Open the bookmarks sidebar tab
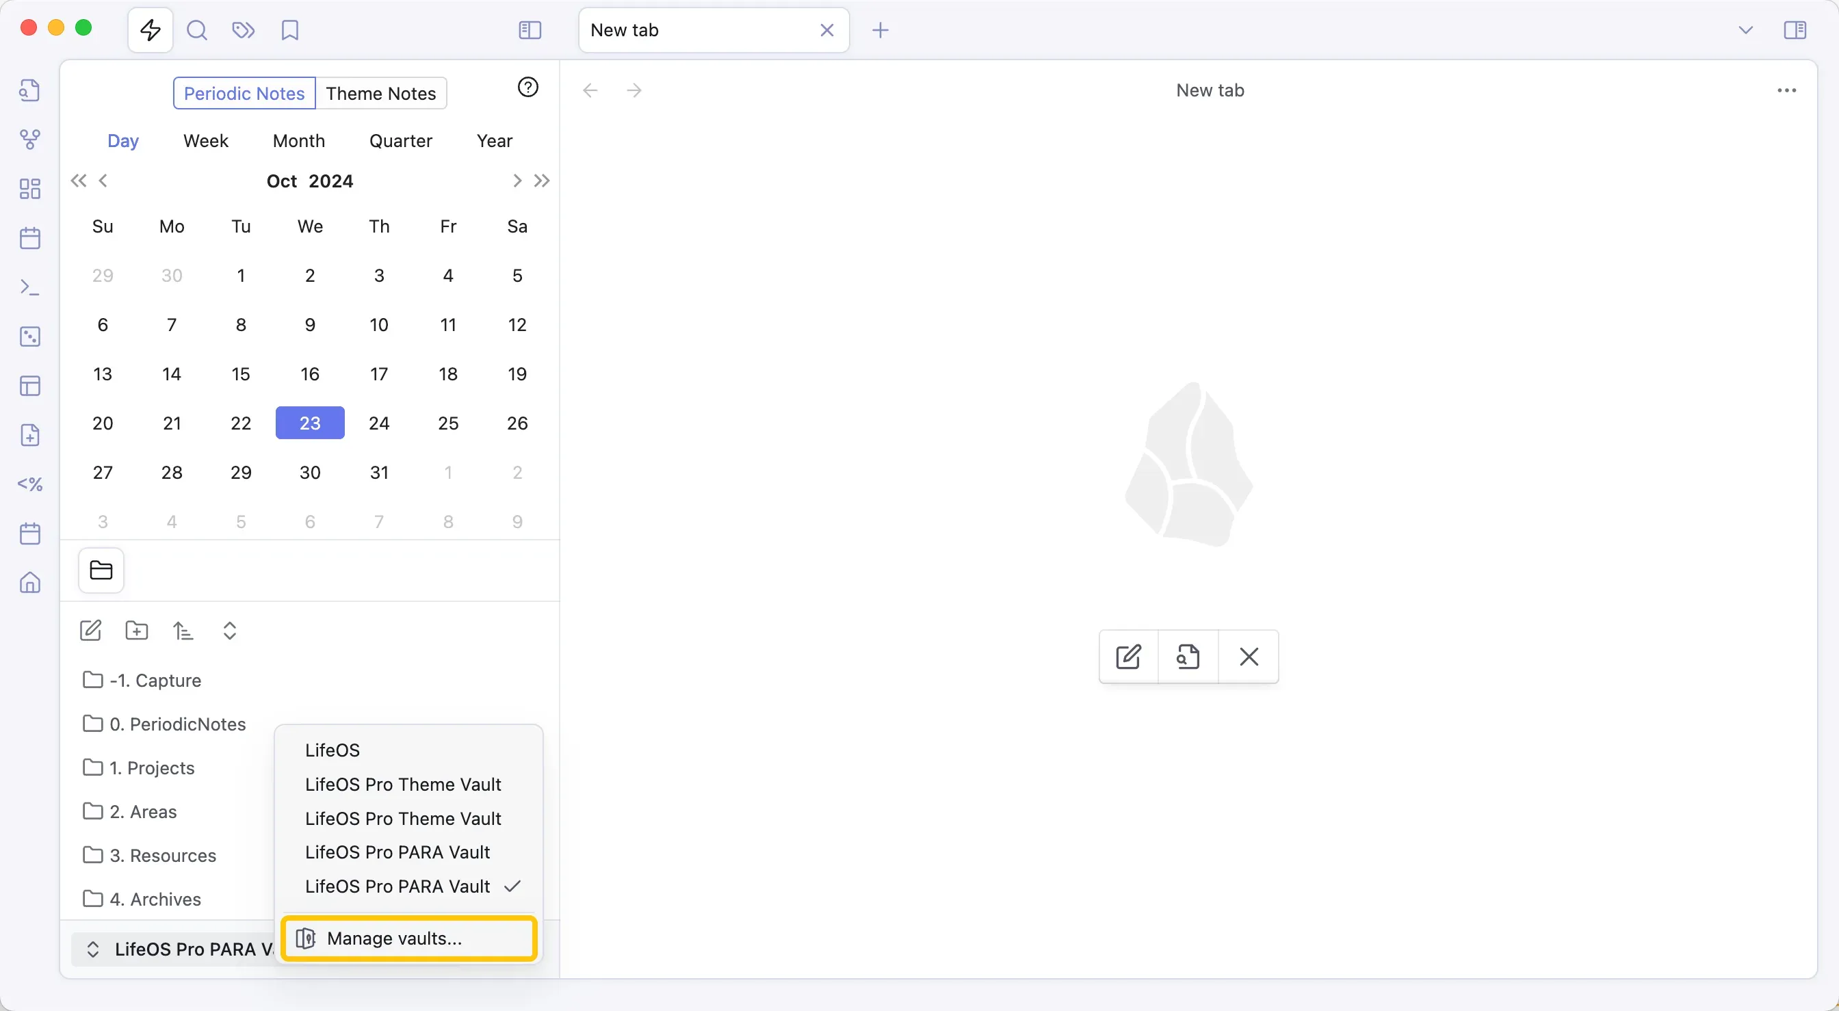 290,30
